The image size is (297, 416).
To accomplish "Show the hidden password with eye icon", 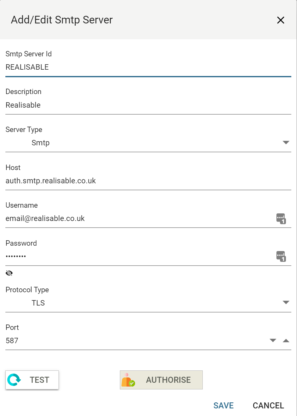I will pyautogui.click(x=9, y=273).
